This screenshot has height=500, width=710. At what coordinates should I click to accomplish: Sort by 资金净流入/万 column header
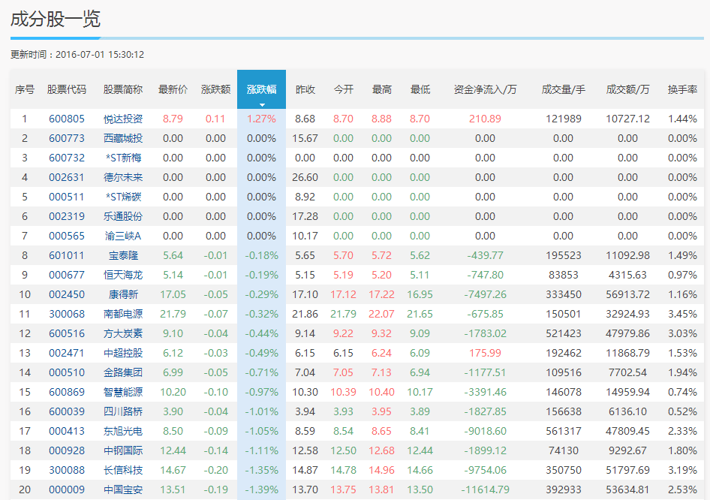tap(486, 89)
